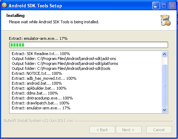Select log line for android.bat

[37, 83]
